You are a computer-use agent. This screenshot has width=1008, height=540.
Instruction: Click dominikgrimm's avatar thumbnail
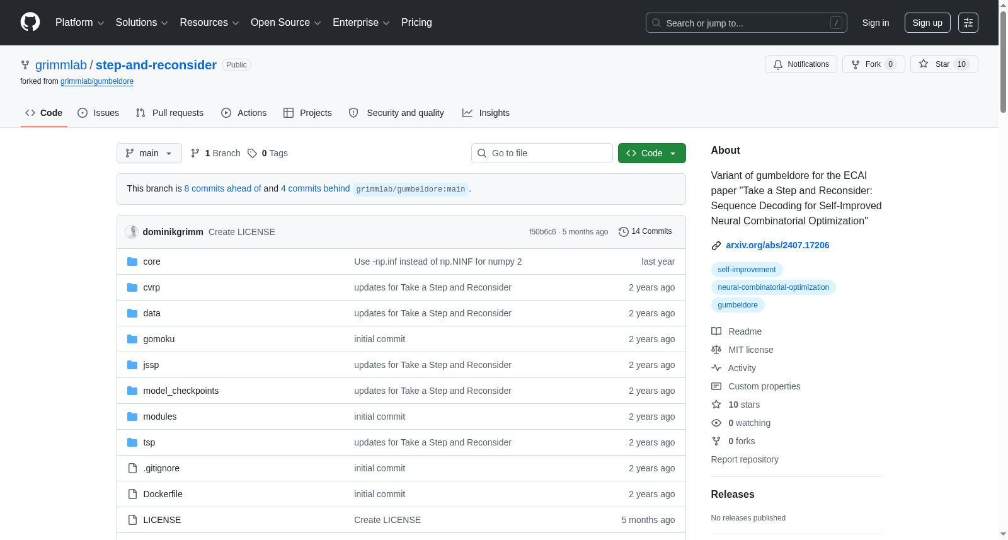coord(132,232)
